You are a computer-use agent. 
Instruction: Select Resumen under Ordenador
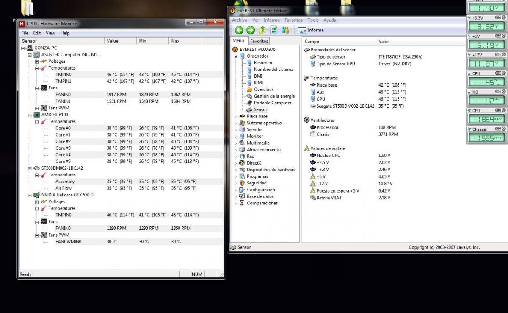coord(259,63)
